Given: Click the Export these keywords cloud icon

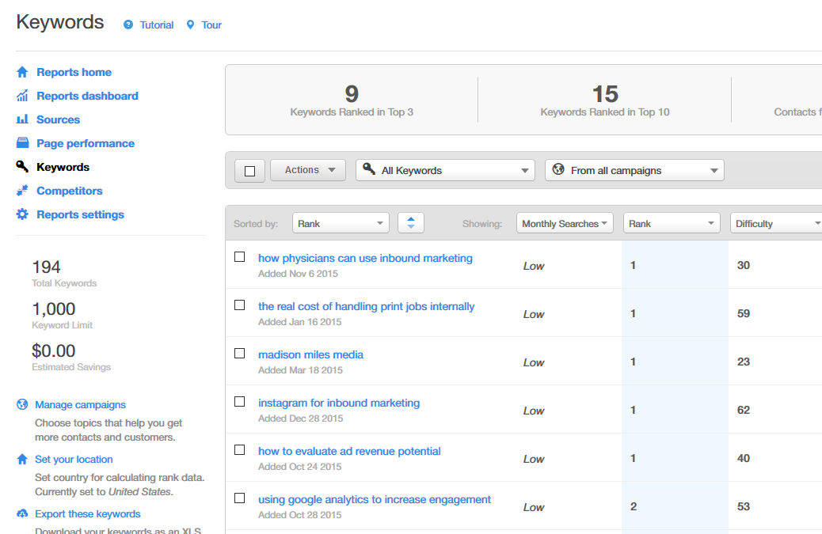Looking at the screenshot, I should (x=22, y=513).
